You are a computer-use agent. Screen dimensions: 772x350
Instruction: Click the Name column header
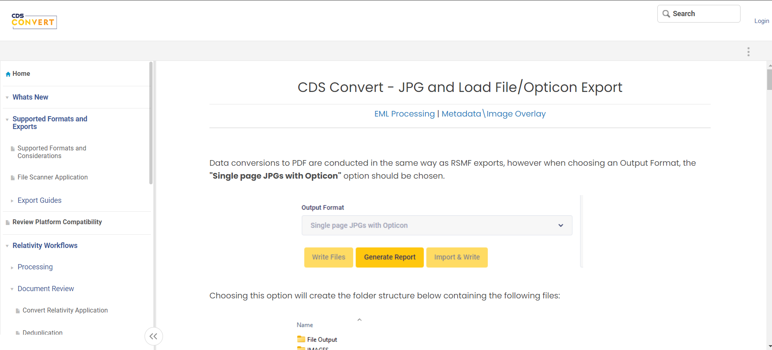[305, 325]
